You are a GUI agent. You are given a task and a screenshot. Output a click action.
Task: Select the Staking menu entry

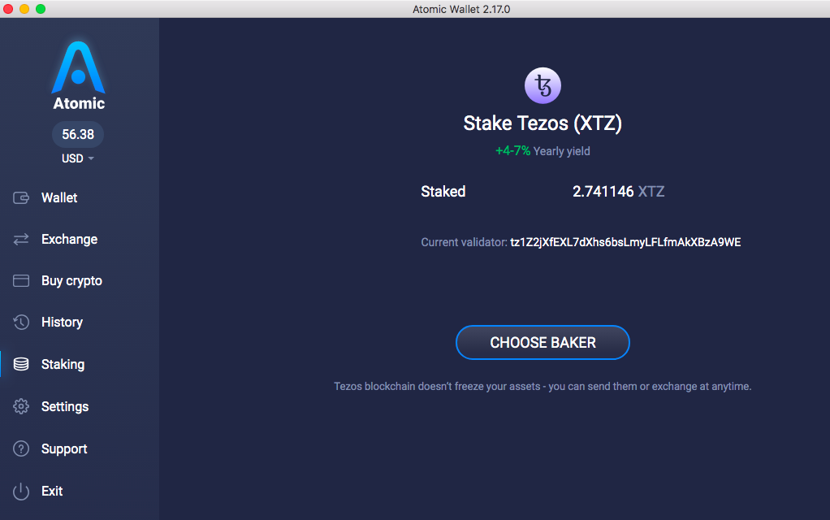pyautogui.click(x=63, y=365)
